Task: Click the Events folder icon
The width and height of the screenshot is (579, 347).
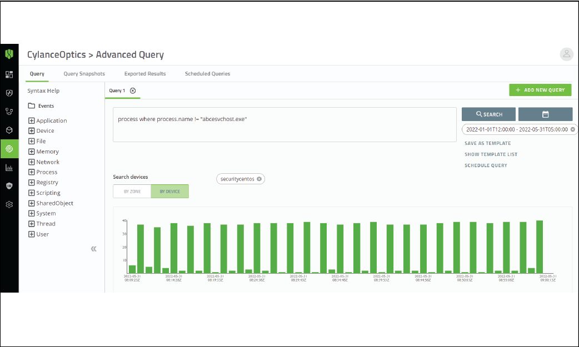Action: coord(32,106)
